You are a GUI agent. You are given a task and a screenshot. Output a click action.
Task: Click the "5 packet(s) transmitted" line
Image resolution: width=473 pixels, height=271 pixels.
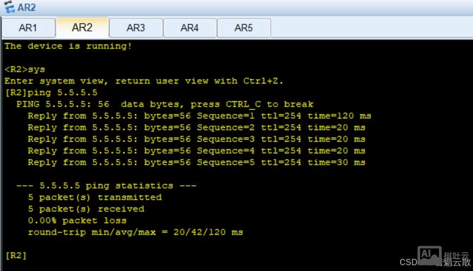point(94,197)
